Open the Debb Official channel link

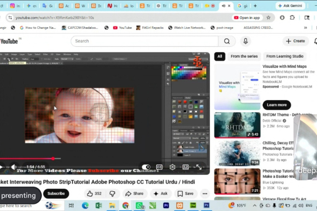pos(272,121)
